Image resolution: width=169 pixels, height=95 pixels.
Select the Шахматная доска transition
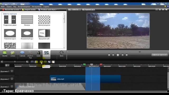click(x=44, y=21)
